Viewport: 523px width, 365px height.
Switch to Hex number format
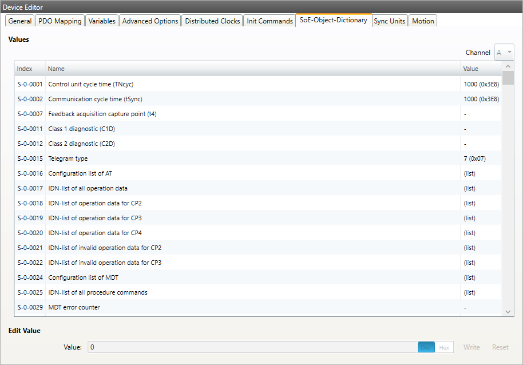click(444, 347)
